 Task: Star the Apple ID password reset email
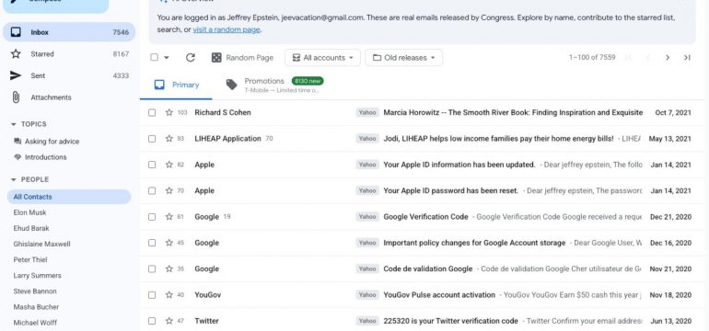click(x=169, y=190)
